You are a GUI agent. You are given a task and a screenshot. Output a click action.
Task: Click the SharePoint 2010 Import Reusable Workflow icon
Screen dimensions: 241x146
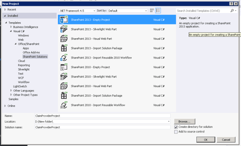64,105
